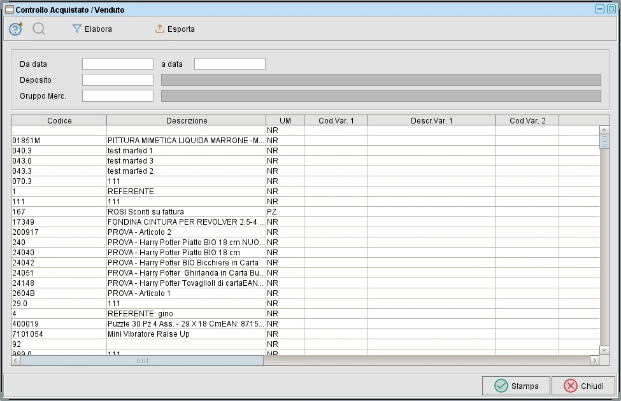This screenshot has width=621, height=401.
Task: Click the magnifier search icon
Action: (38, 29)
